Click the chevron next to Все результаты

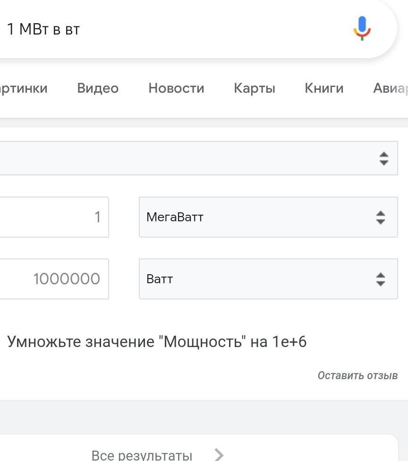[219, 455]
